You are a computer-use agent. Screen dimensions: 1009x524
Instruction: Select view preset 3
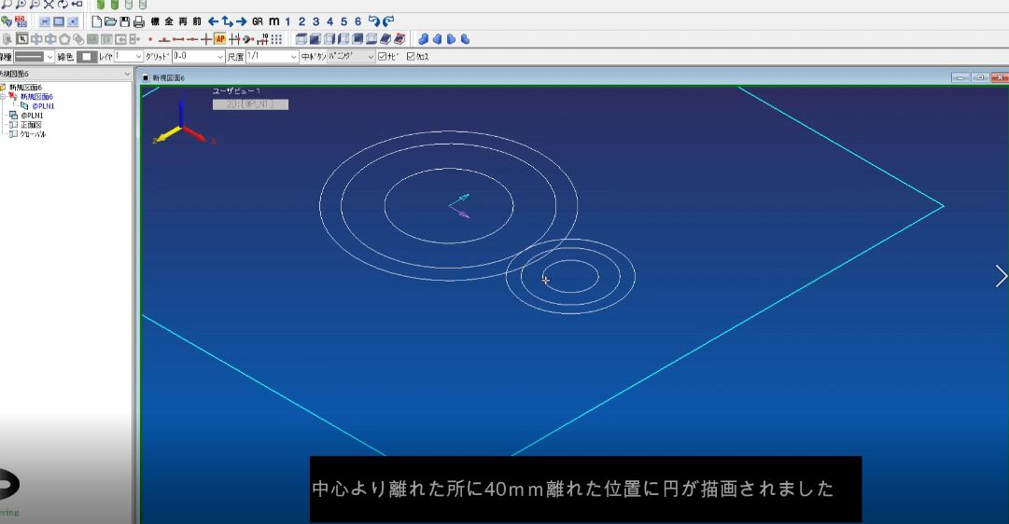316,21
